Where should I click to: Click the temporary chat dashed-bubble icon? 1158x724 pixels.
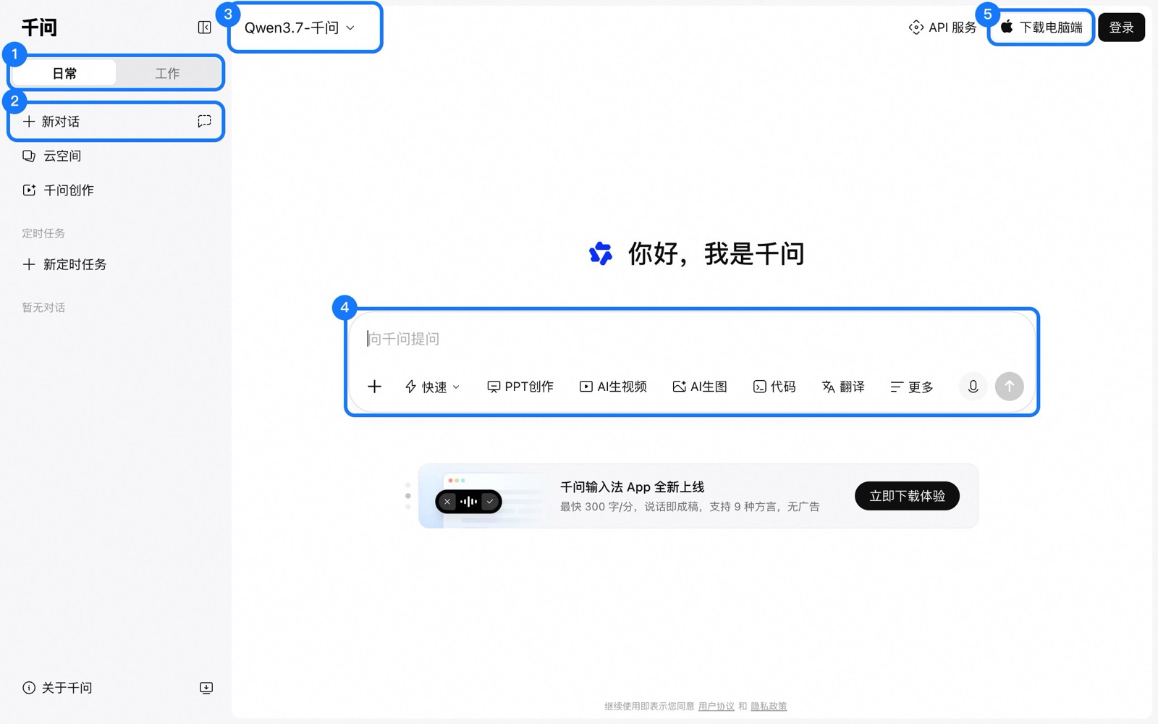(x=205, y=121)
